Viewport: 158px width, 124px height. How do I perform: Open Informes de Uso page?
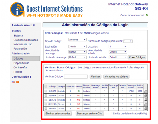click(x=23, y=44)
